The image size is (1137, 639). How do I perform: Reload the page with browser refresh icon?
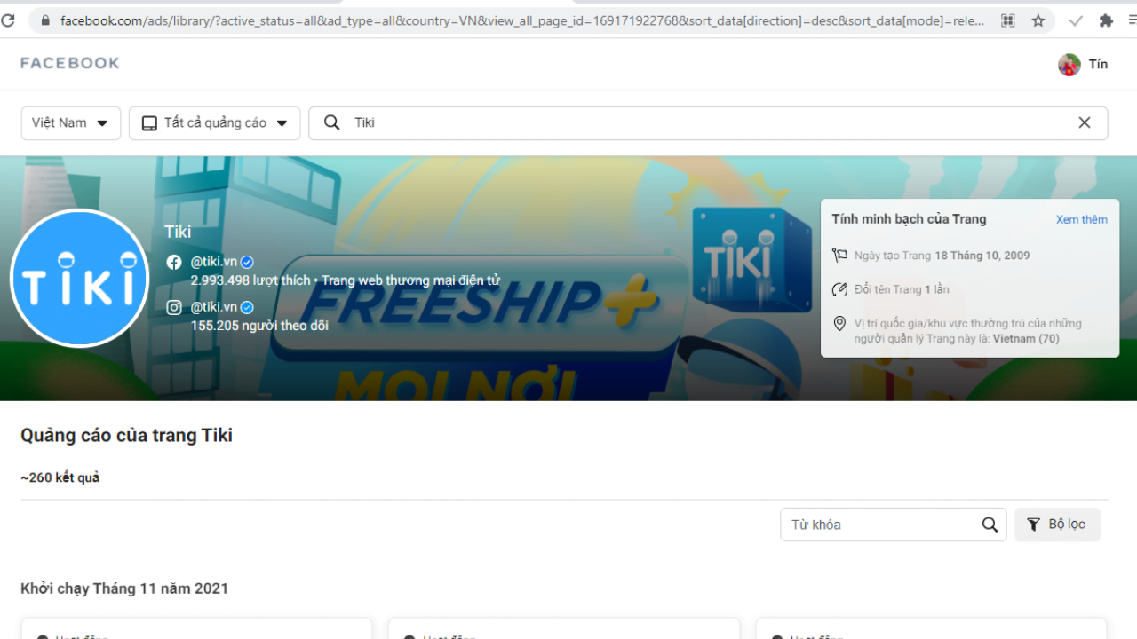[x=8, y=20]
